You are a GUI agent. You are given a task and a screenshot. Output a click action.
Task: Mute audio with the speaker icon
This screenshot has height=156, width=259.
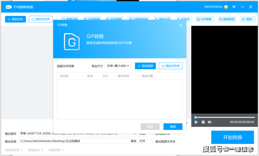tap(210, 122)
